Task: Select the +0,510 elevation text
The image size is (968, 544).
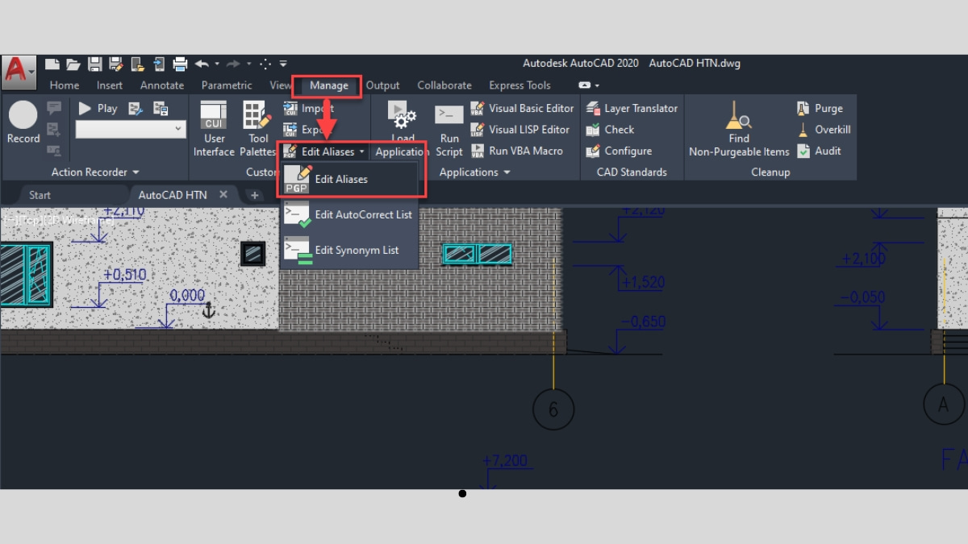Action: (124, 275)
